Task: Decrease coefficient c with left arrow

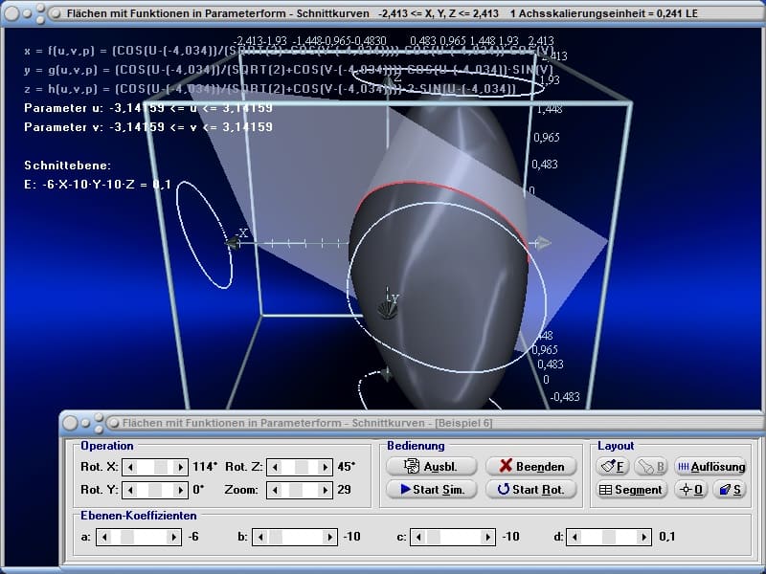Action: coord(418,537)
